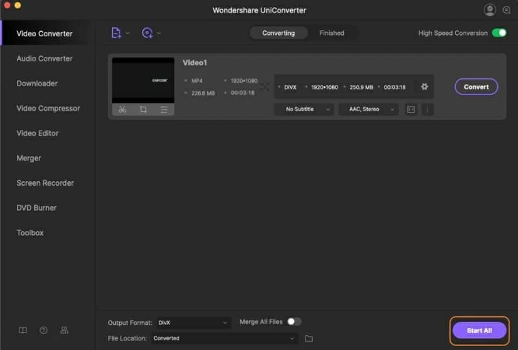Viewport: 518px width, 350px height.
Task: Click the Add Files icon in toolbar
Action: [117, 33]
